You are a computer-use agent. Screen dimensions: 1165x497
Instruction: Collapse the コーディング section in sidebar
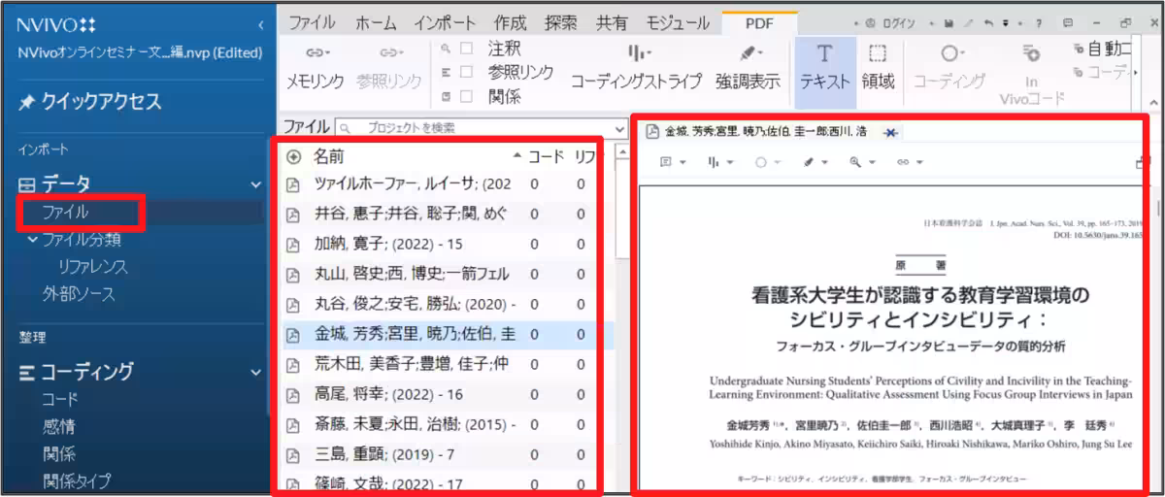pyautogui.click(x=256, y=371)
